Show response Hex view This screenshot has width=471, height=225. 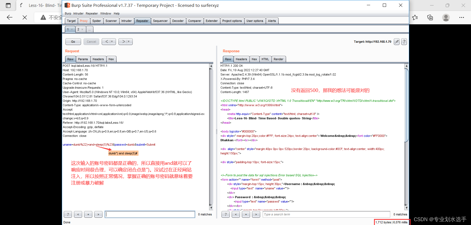(x=254, y=59)
